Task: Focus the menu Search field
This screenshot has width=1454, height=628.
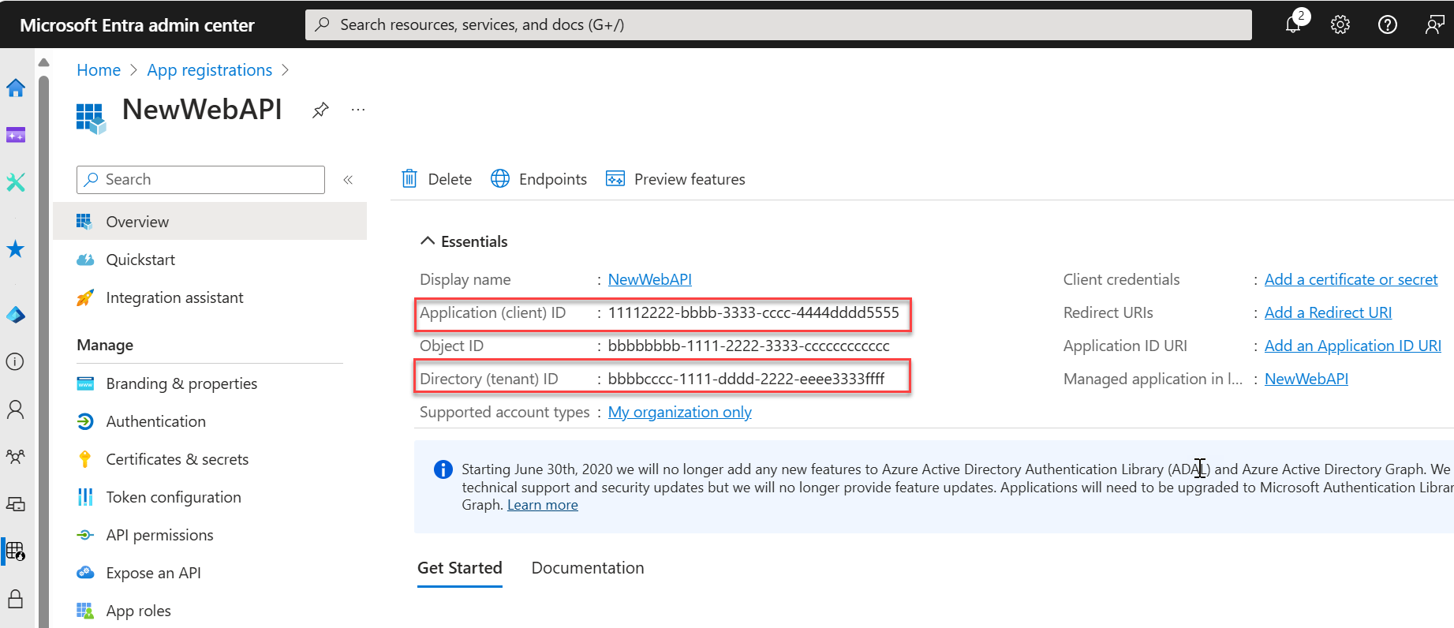Action: (200, 180)
